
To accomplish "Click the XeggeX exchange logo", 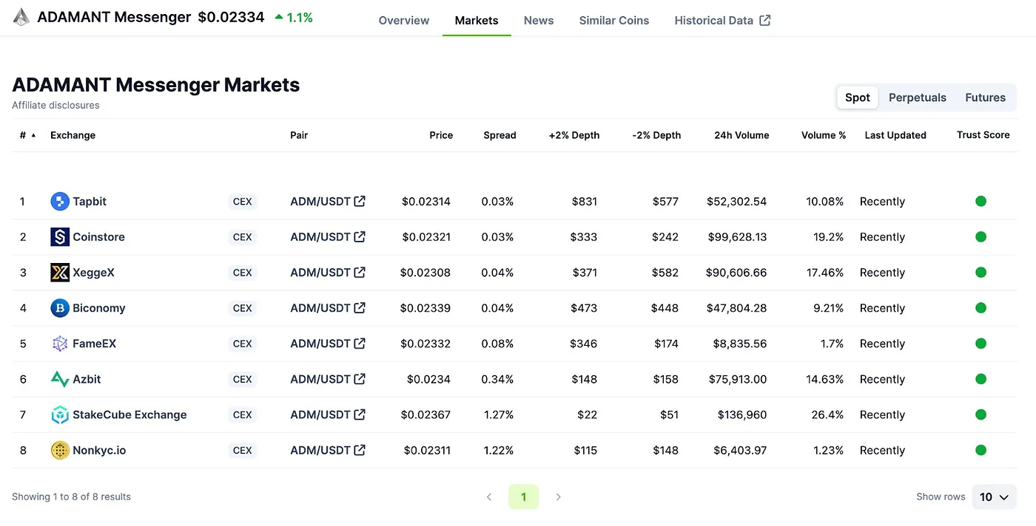I will (x=60, y=272).
